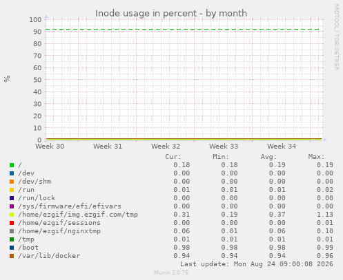Click the 'Week 31' x-axis label
The image size is (343, 280).
click(x=108, y=147)
